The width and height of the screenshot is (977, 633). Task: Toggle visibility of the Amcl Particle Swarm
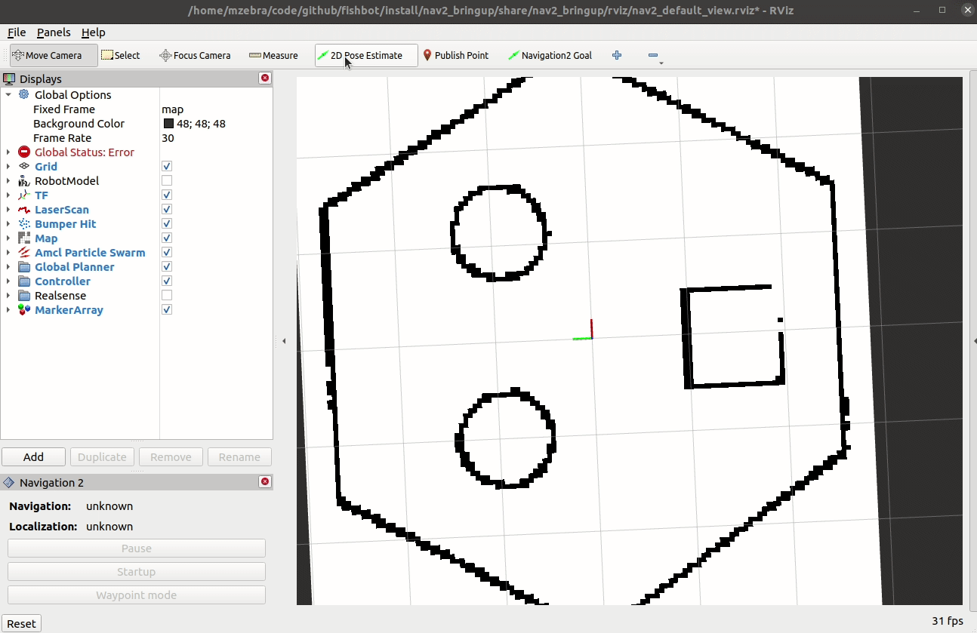pyautogui.click(x=166, y=252)
